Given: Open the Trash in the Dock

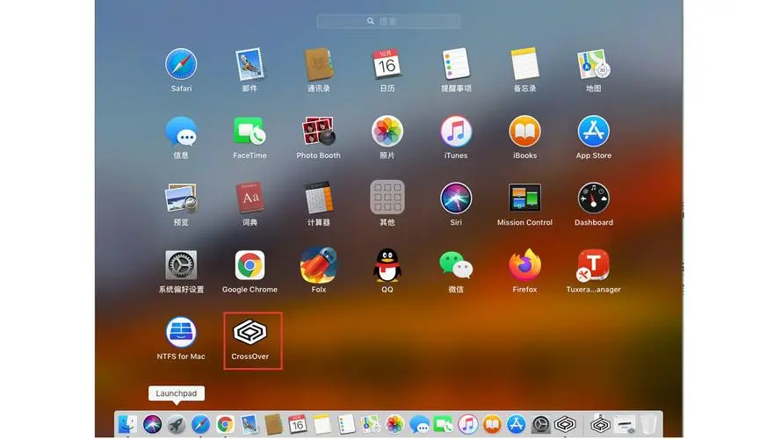Looking at the screenshot, I should 648,425.
